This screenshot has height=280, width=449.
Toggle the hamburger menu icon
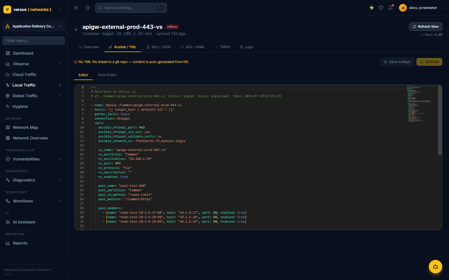[76, 8]
